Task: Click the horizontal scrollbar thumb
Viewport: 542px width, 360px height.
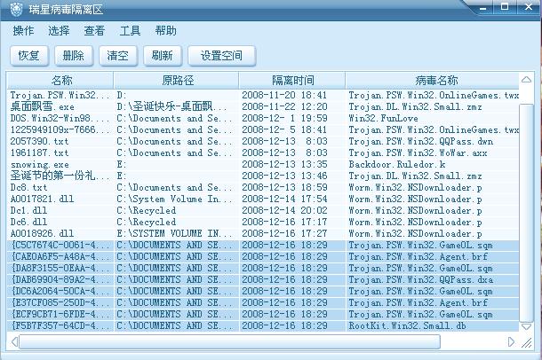Action: click(x=230, y=342)
